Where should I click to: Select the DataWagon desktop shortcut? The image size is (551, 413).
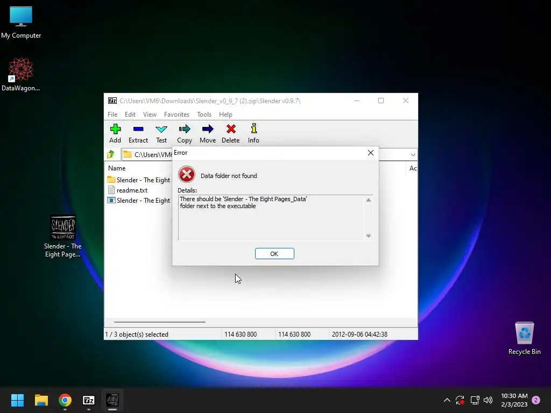click(x=21, y=74)
